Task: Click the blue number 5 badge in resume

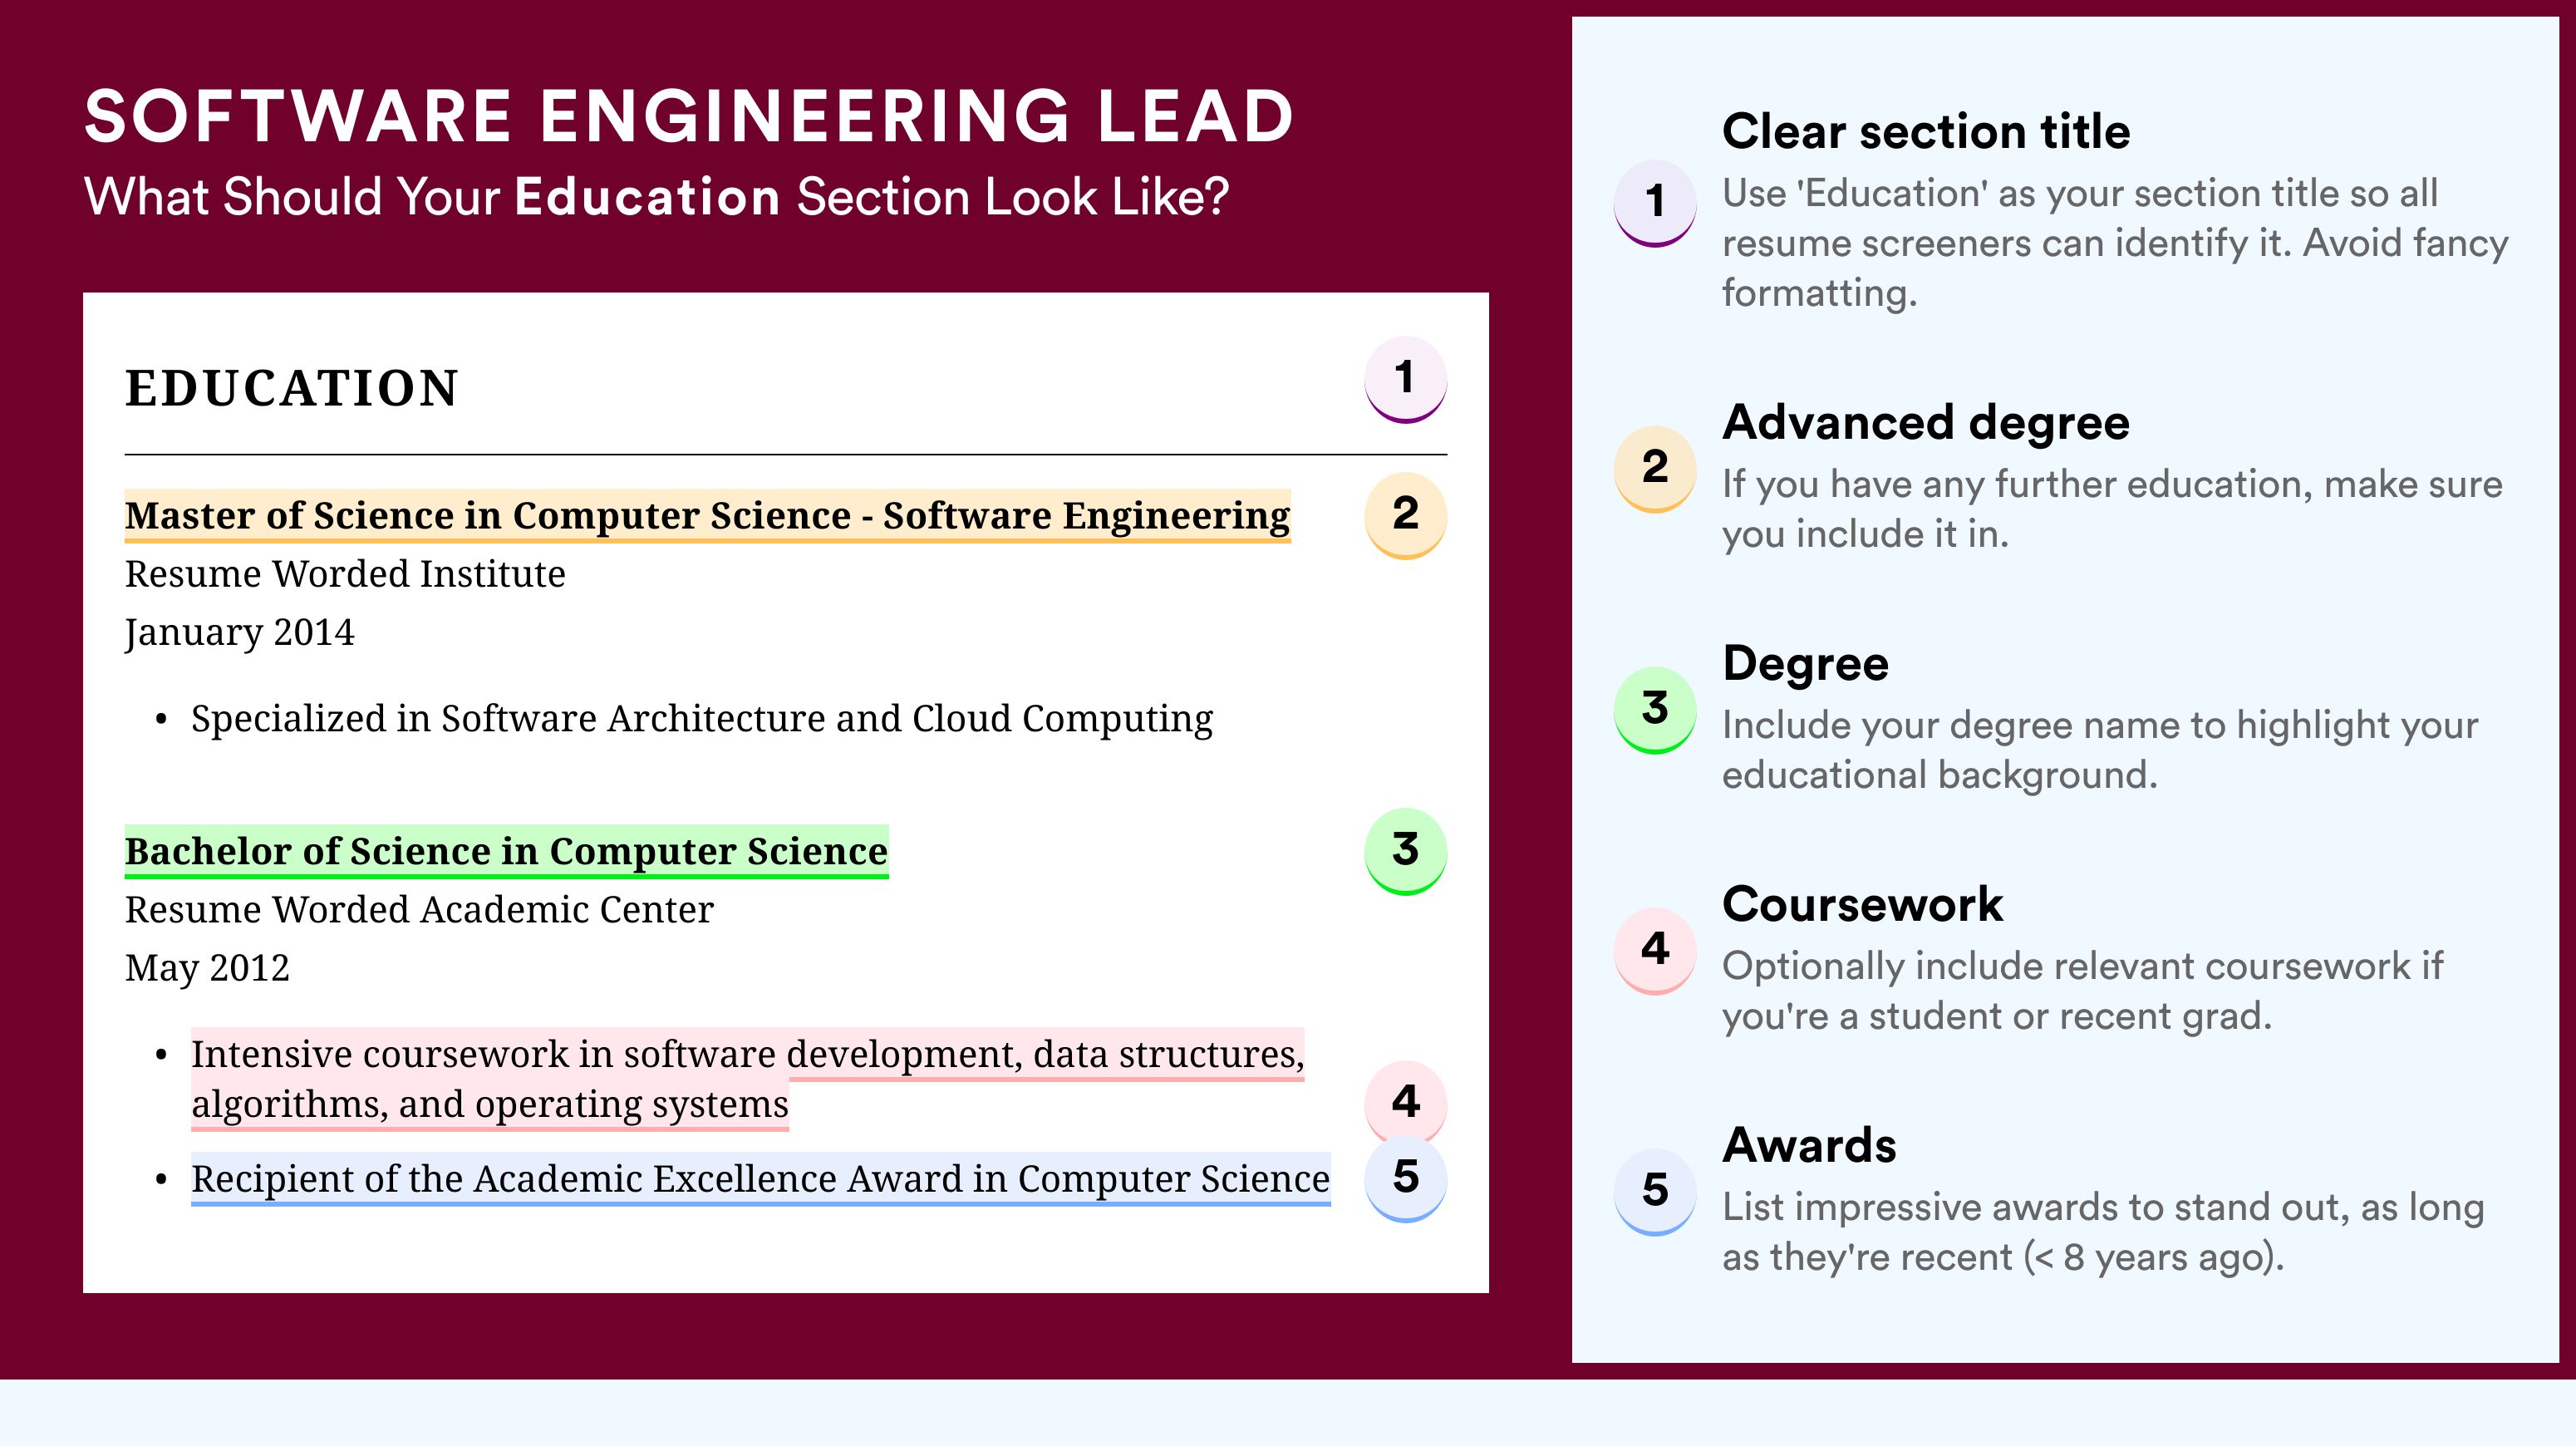Action: (1405, 1179)
